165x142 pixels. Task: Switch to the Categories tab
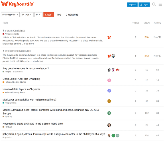(72, 14)
